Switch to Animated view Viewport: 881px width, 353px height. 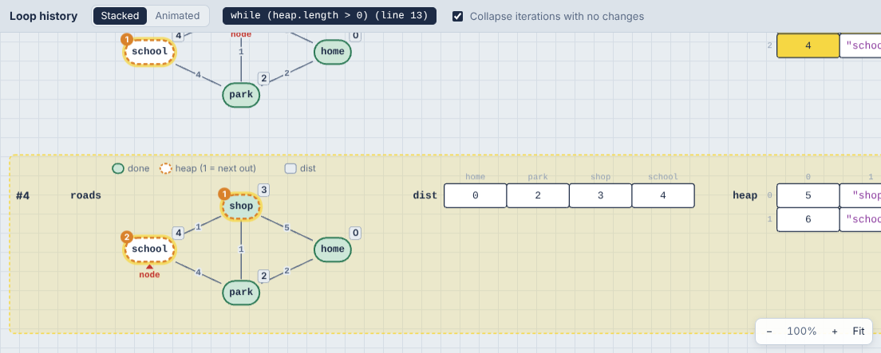pyautogui.click(x=177, y=16)
